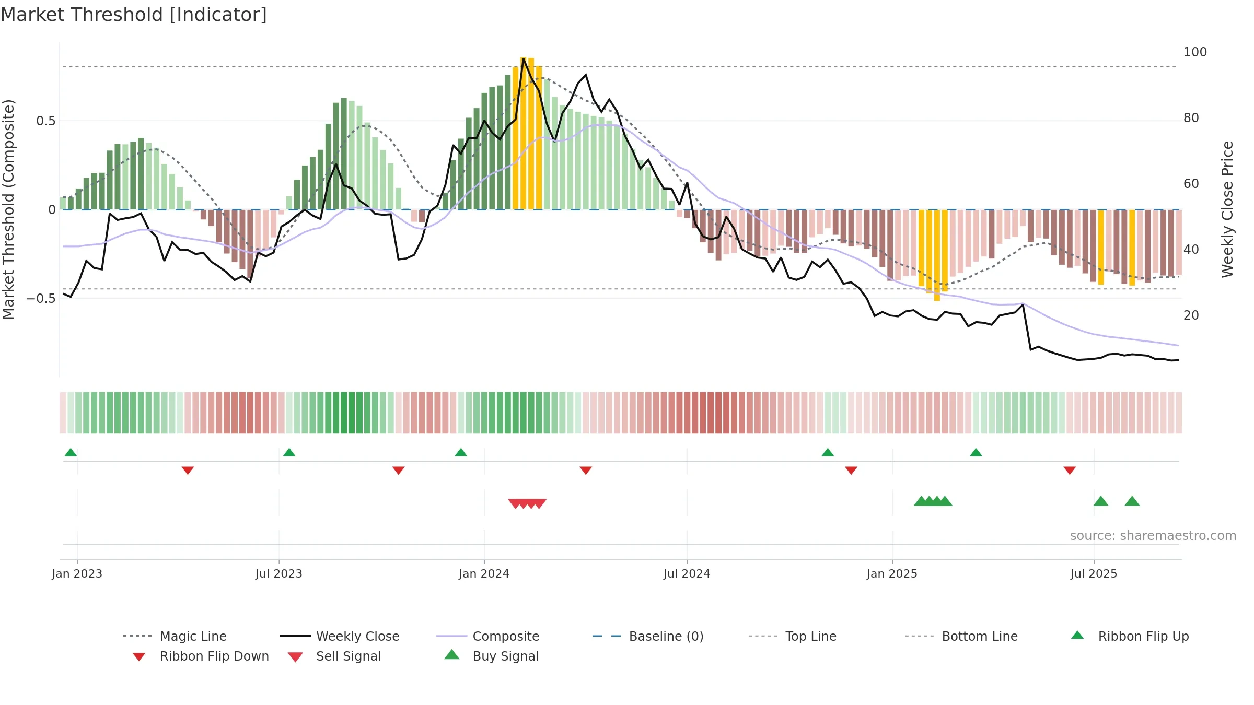The width and height of the screenshot is (1254, 705).
Task: Click the Ribbon Flip Up marker in late 2024
Action: (x=828, y=452)
